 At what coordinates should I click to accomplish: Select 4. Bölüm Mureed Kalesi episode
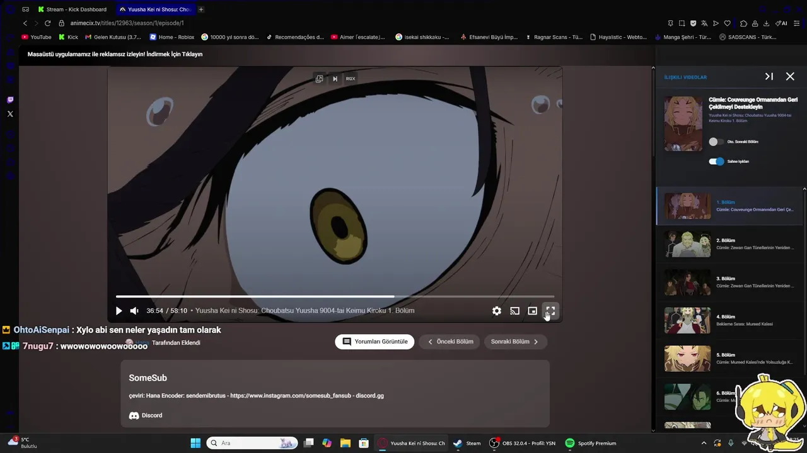(x=729, y=320)
